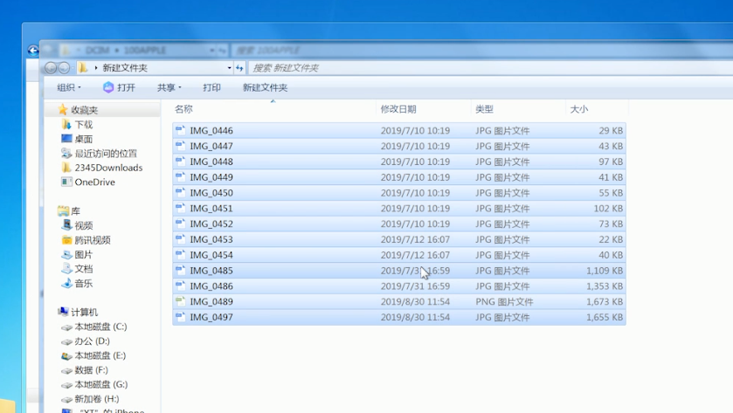Click the IMG_0449 file icon
Viewport: 733px width, 413px height.
pyautogui.click(x=181, y=177)
